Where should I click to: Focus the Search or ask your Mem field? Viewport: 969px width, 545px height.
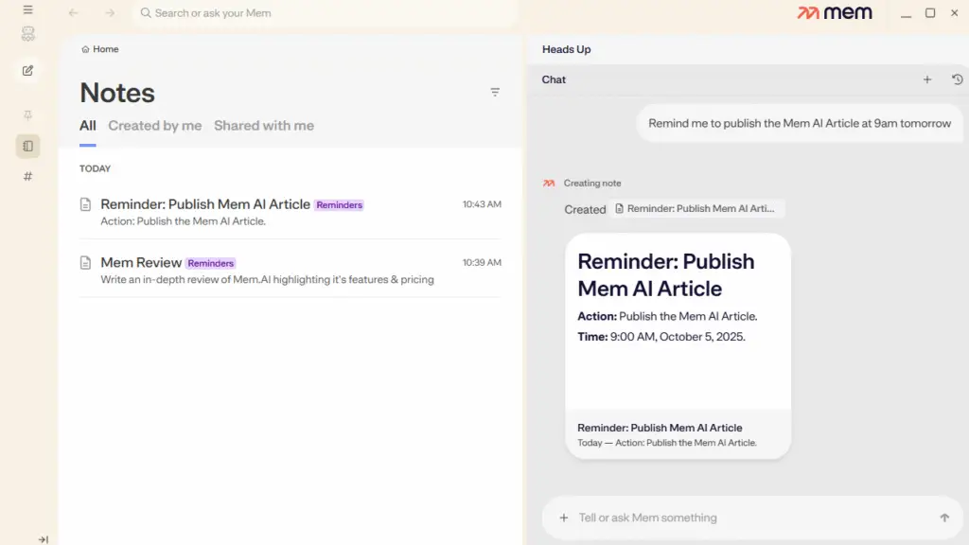(322, 13)
